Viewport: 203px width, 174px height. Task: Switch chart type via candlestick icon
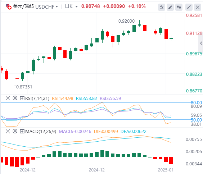point(179,7)
